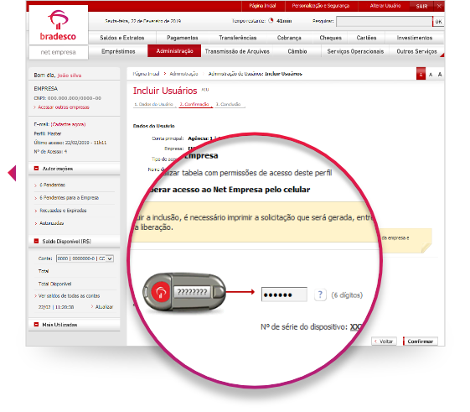Select step 2 Confirmação tab
This screenshot has height=412, width=470.
pyautogui.click(x=195, y=104)
